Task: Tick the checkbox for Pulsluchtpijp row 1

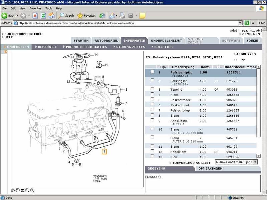Action: 153,72
